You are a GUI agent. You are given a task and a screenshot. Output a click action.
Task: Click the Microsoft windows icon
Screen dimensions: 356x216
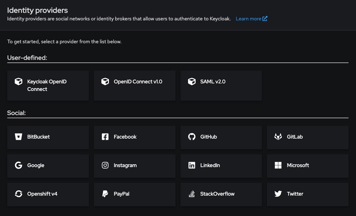click(278, 165)
